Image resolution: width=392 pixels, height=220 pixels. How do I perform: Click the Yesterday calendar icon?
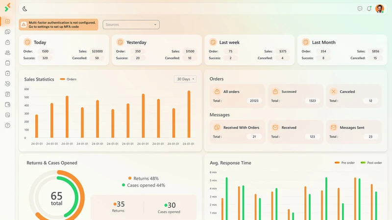click(x=120, y=42)
